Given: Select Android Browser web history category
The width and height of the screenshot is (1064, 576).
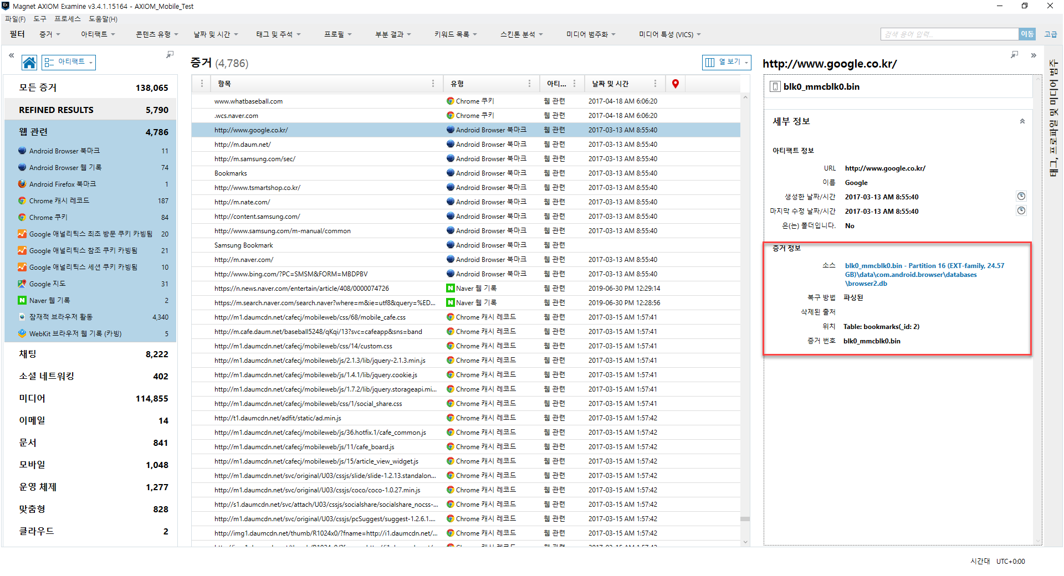Looking at the screenshot, I should [90, 167].
